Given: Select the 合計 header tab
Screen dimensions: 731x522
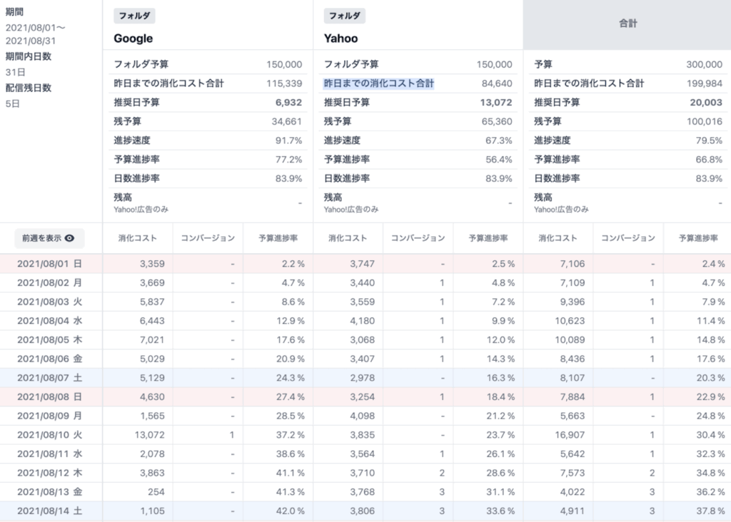Looking at the screenshot, I should [x=627, y=24].
